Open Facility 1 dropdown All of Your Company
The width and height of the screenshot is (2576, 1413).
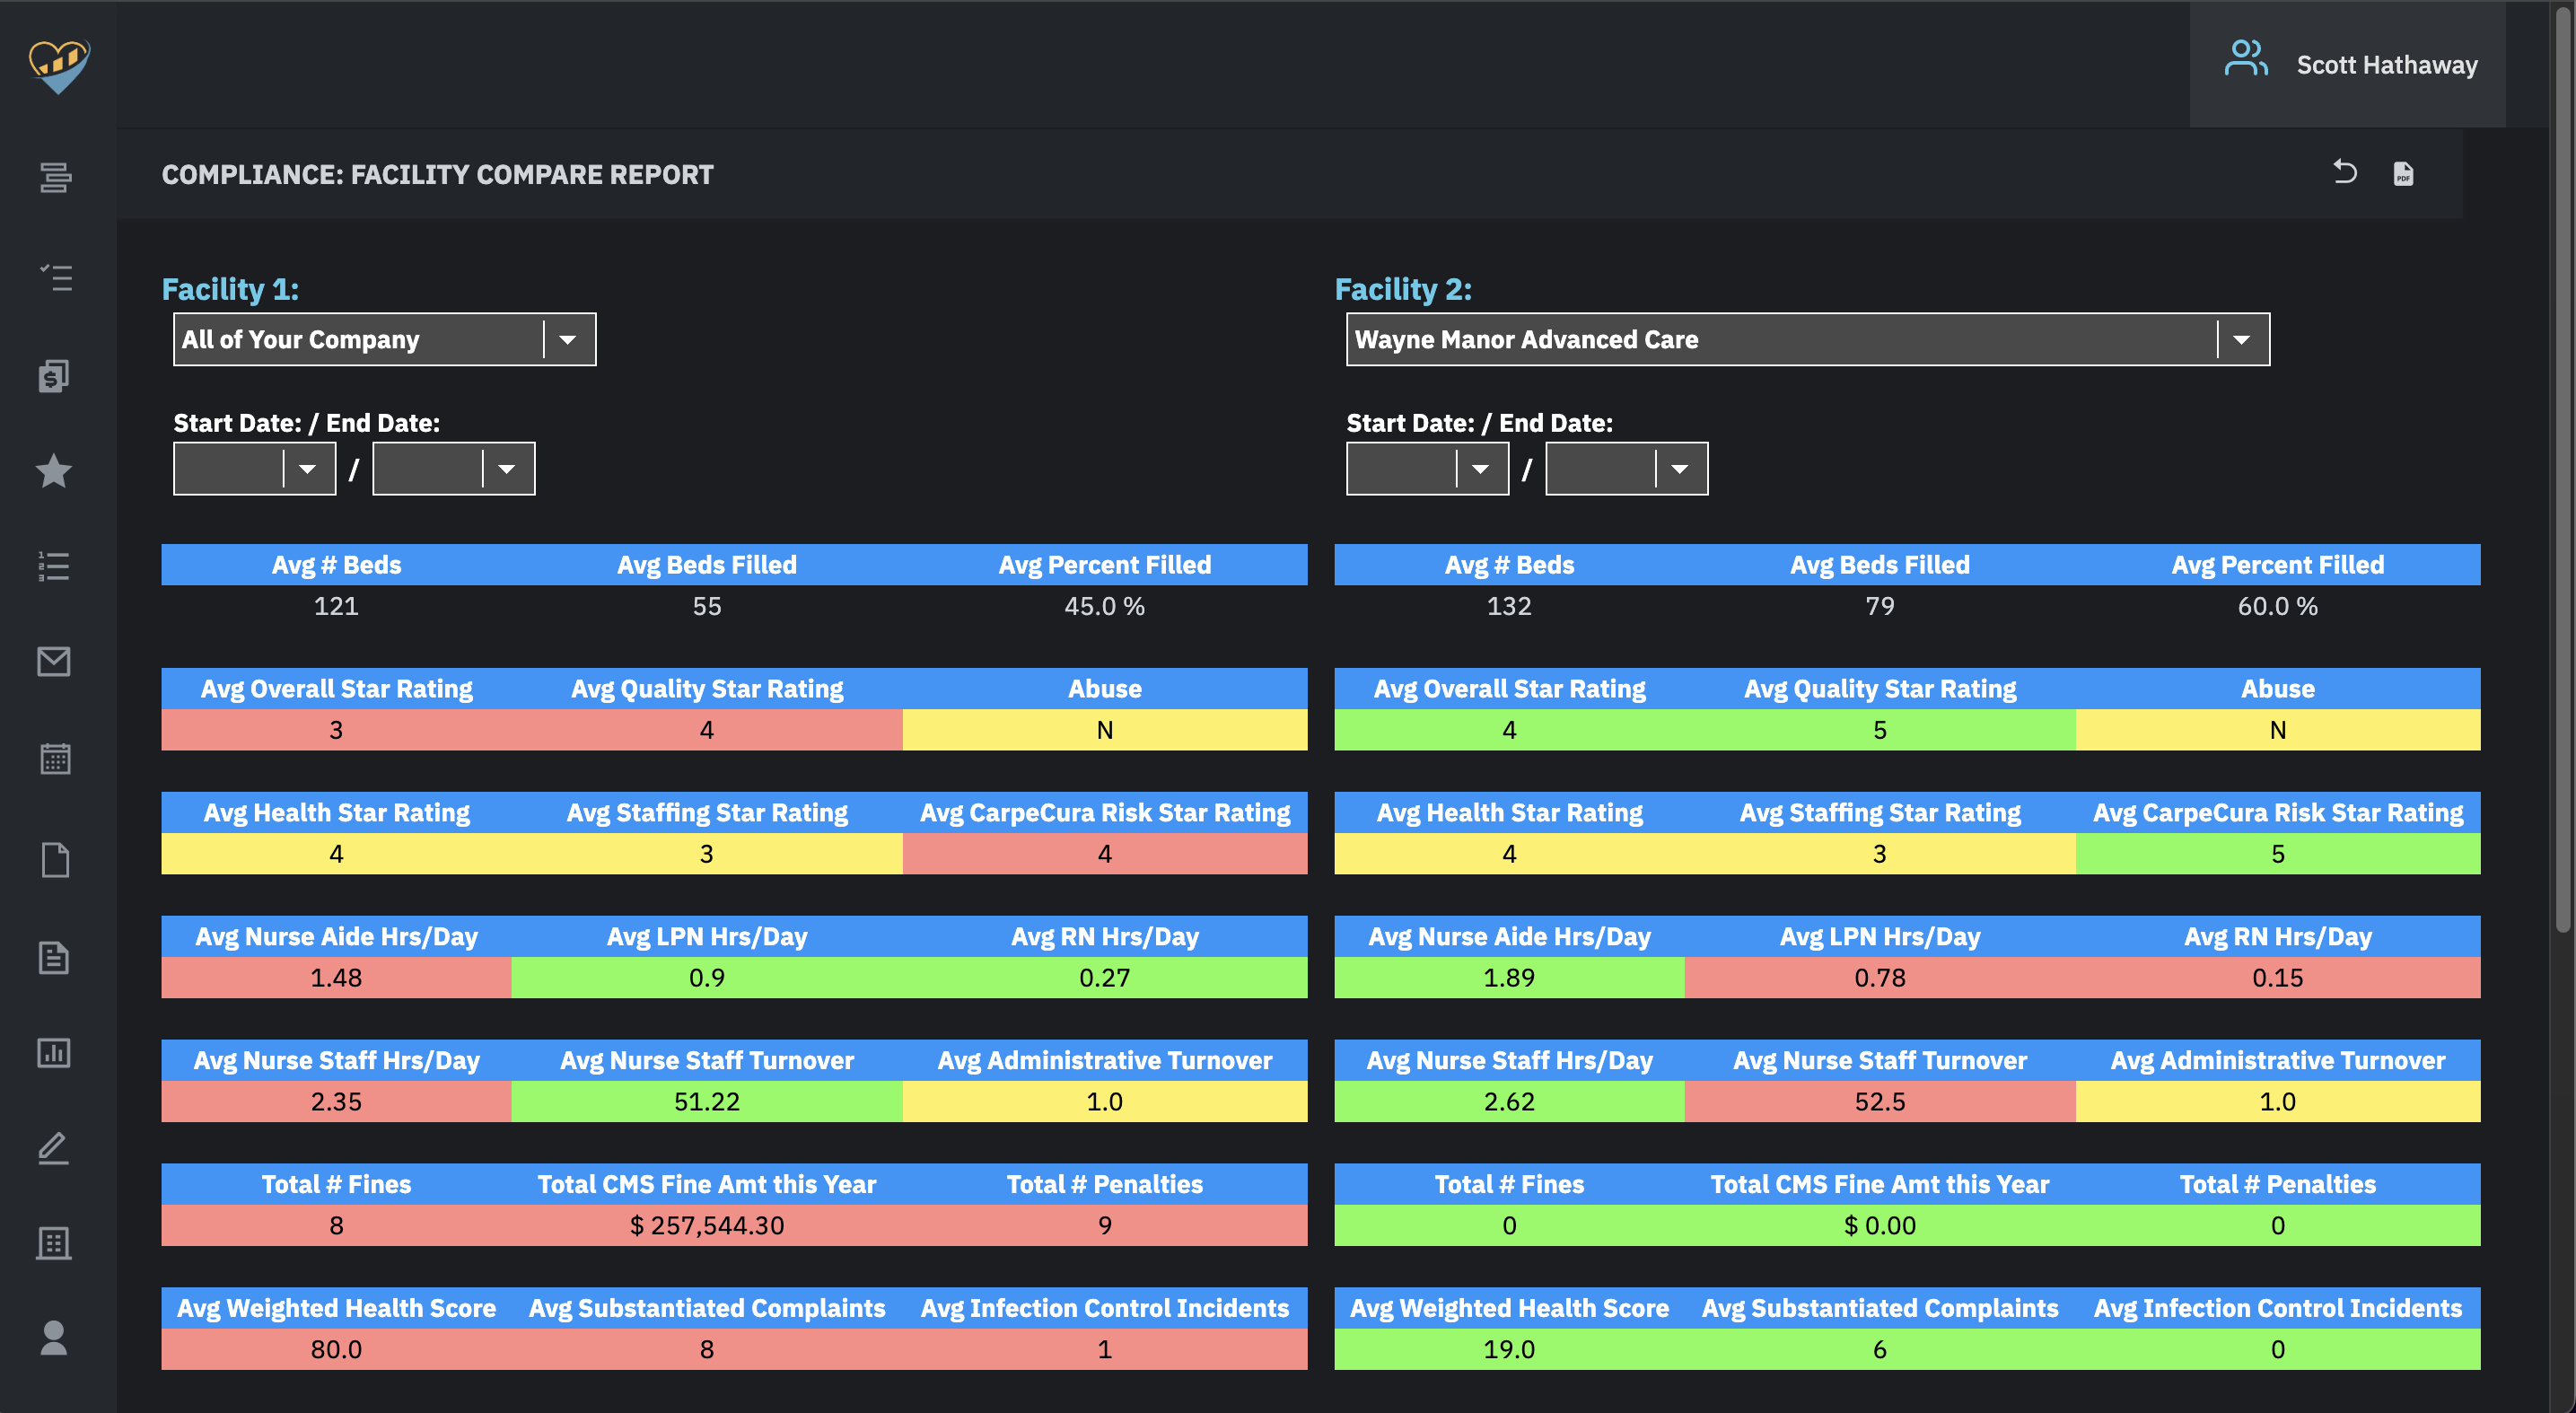click(384, 339)
